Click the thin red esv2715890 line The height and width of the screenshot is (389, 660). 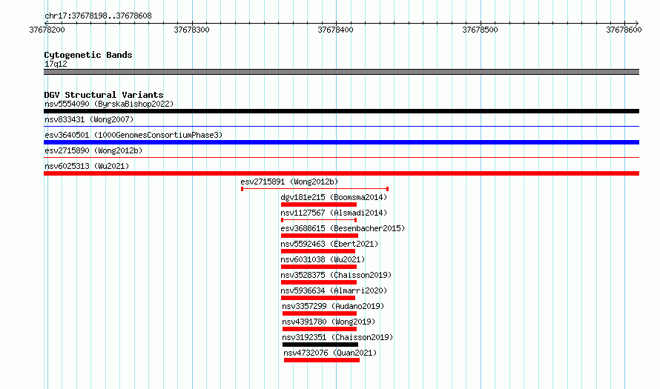point(341,157)
